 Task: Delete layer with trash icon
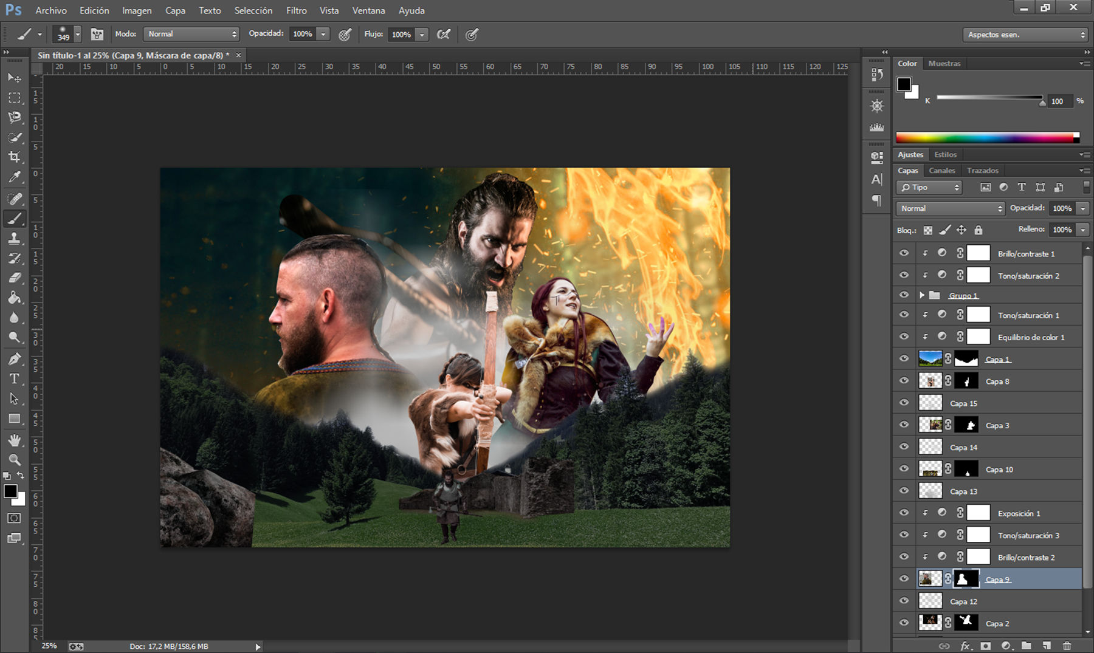[x=1067, y=646]
